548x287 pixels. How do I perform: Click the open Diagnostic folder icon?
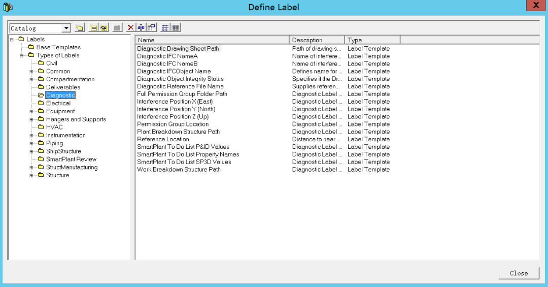coord(41,95)
